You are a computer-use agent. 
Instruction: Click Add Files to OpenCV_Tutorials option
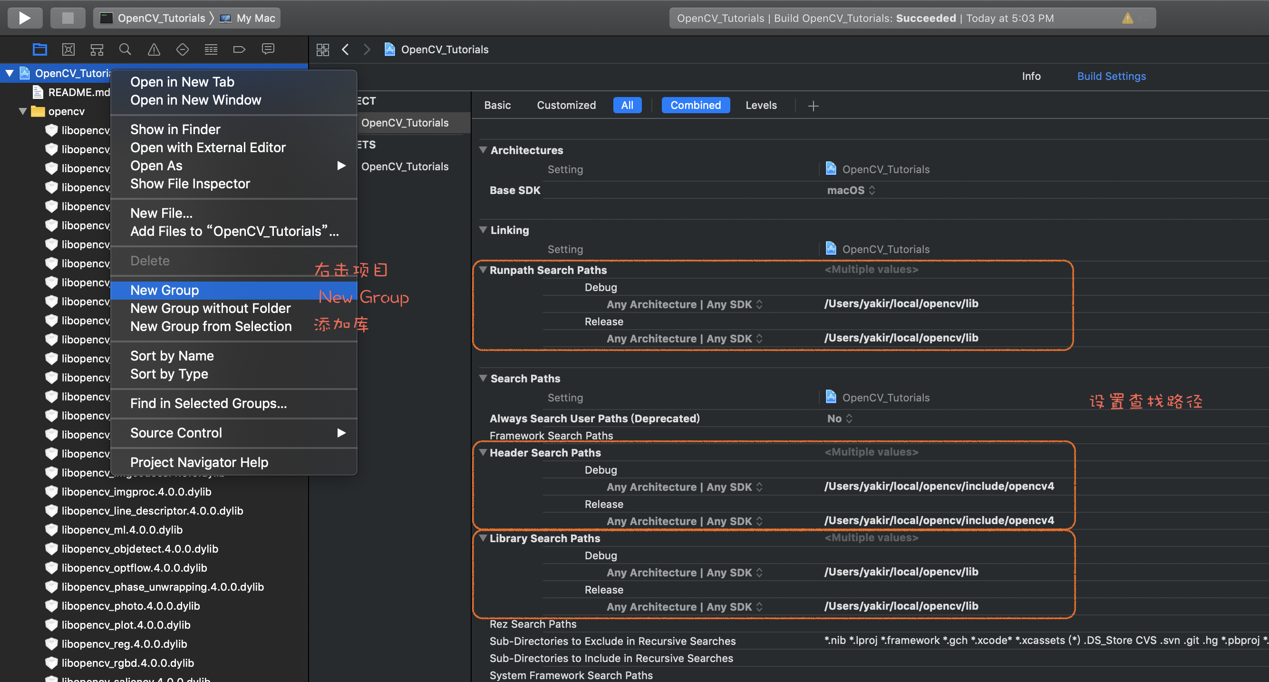point(233,231)
